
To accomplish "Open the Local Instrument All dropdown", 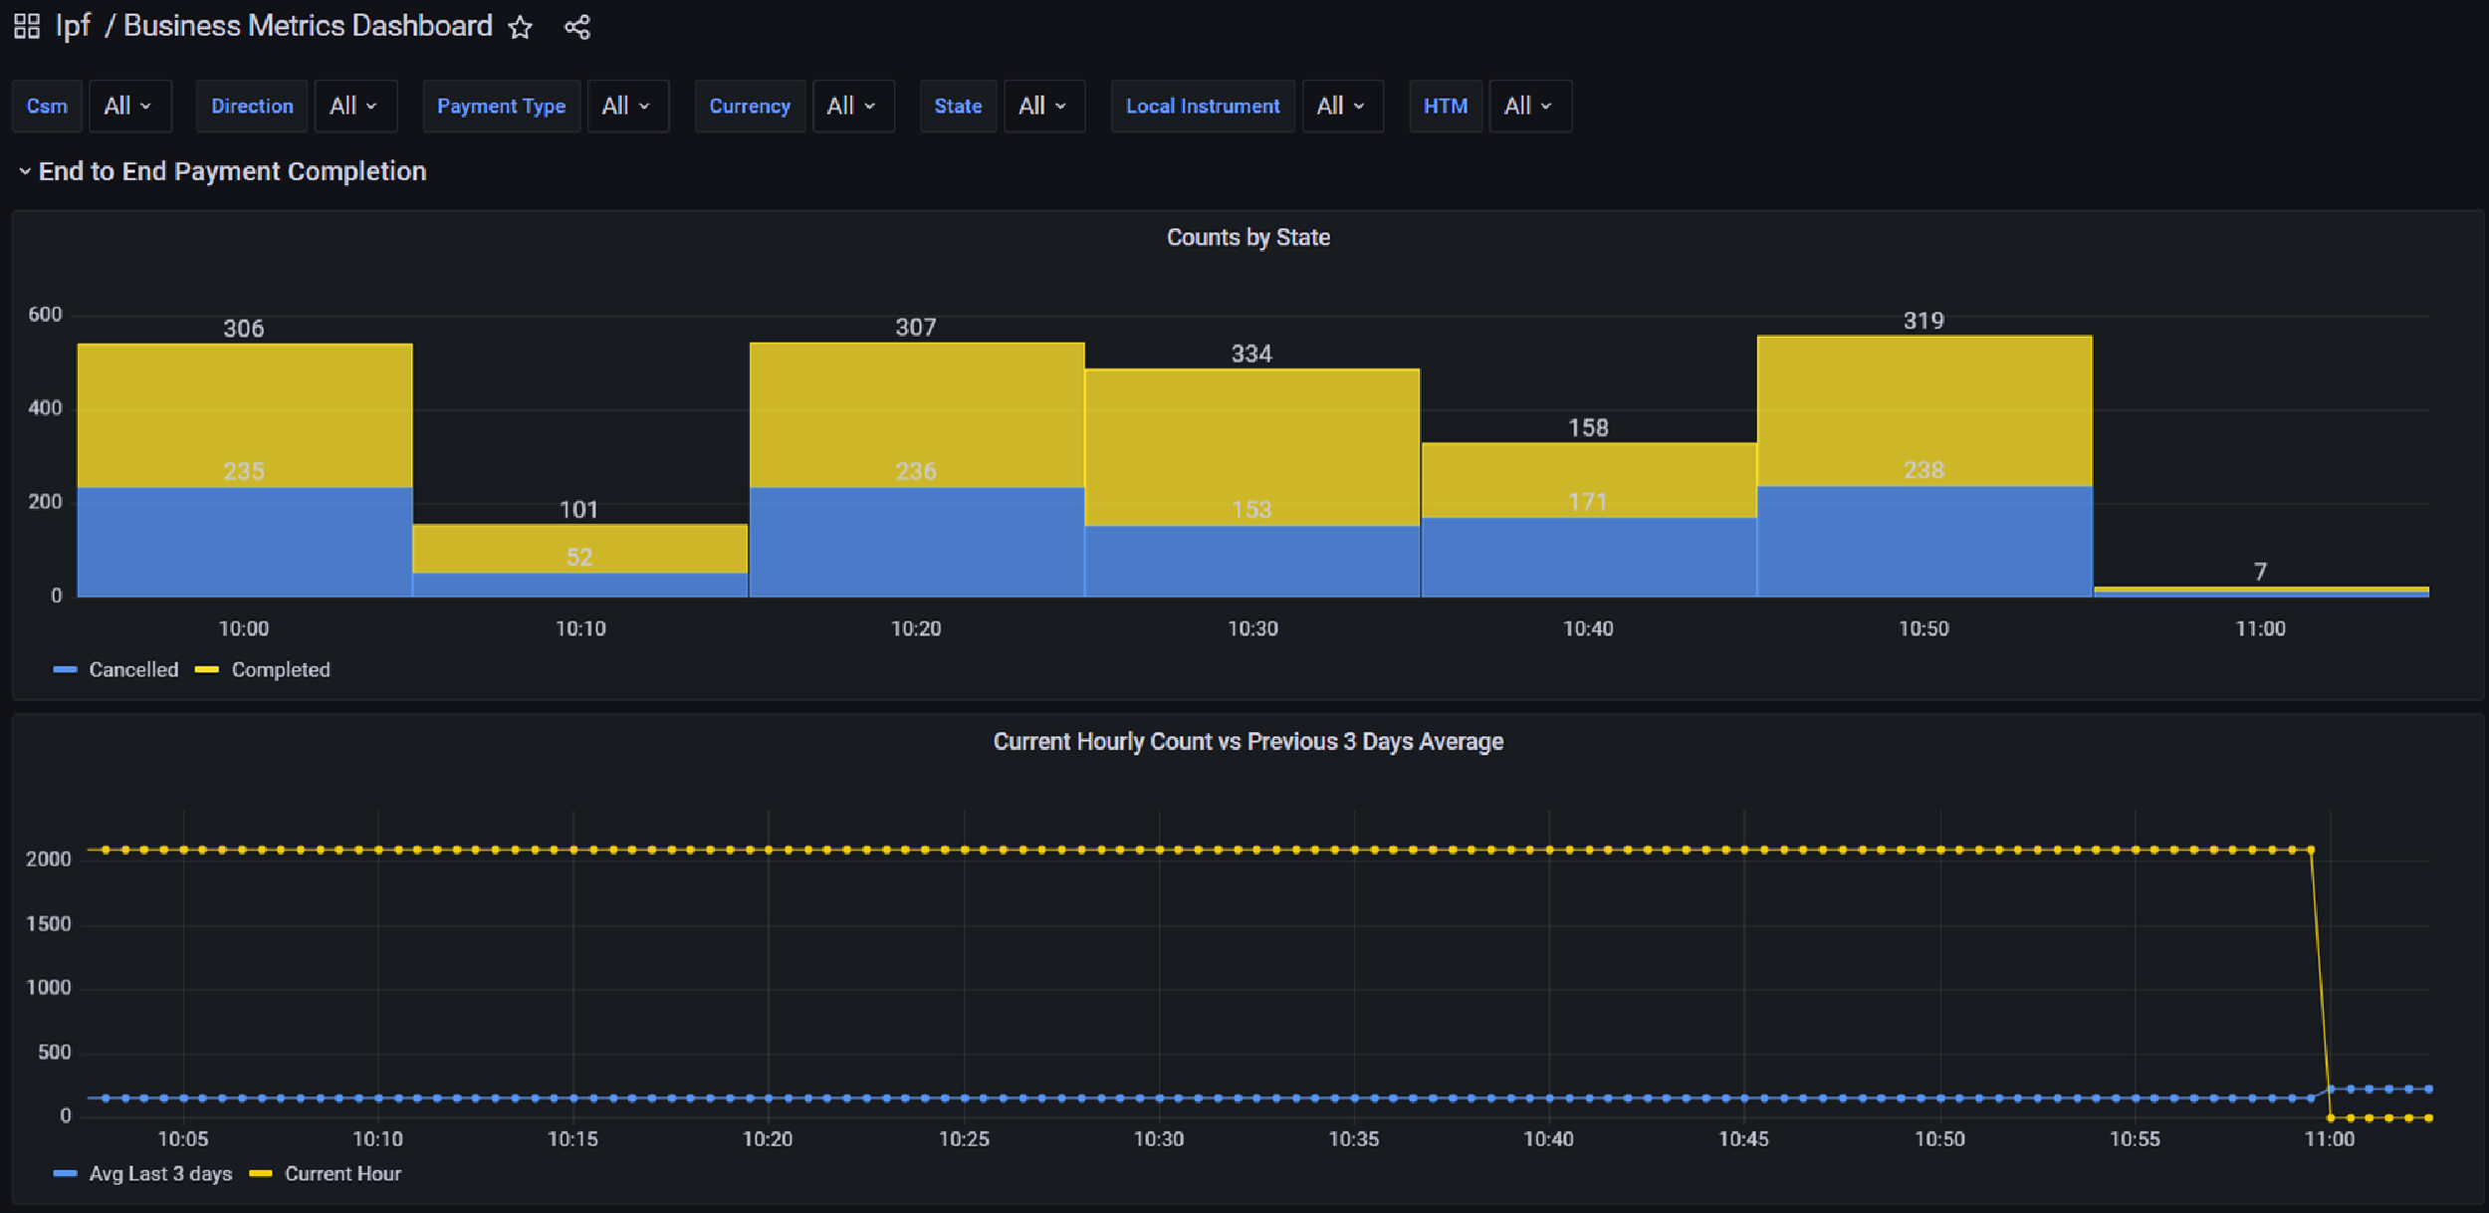I will [1341, 106].
